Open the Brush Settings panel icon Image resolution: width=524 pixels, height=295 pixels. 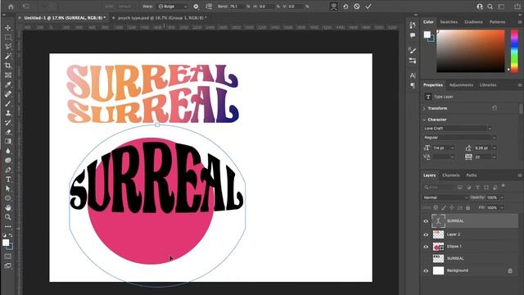(x=413, y=50)
